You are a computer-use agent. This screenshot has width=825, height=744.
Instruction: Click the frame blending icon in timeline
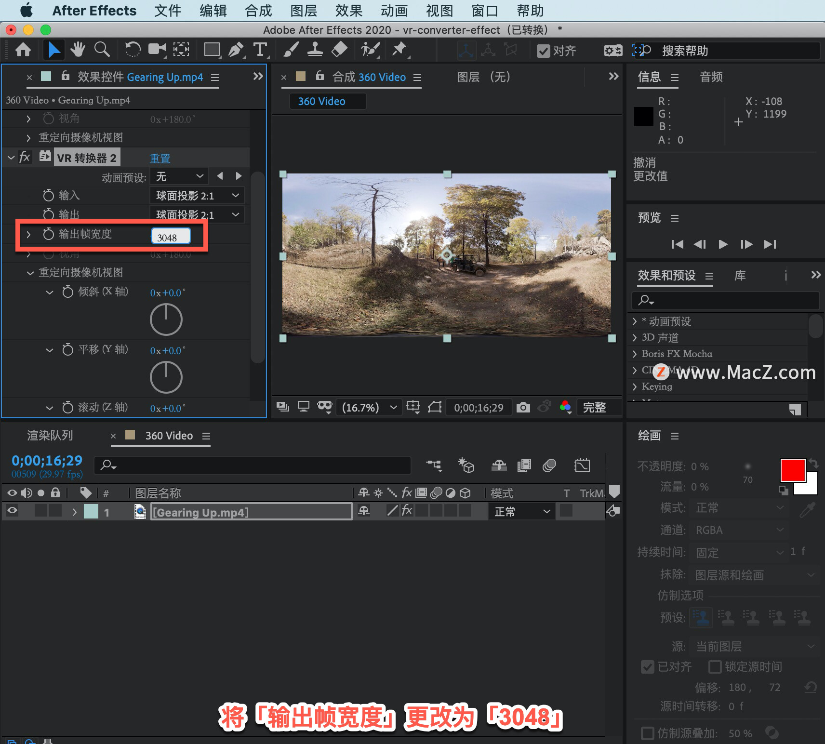coord(524,465)
